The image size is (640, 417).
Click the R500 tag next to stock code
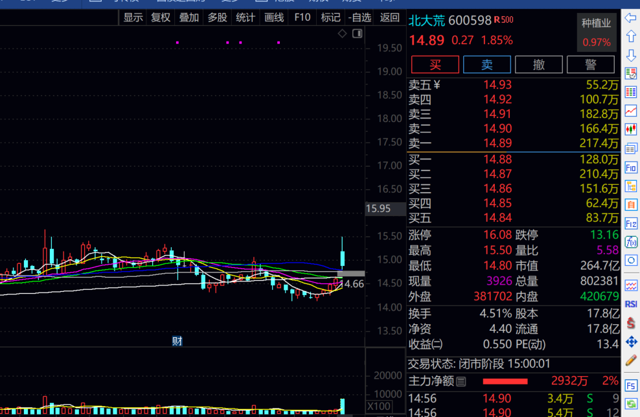[504, 19]
